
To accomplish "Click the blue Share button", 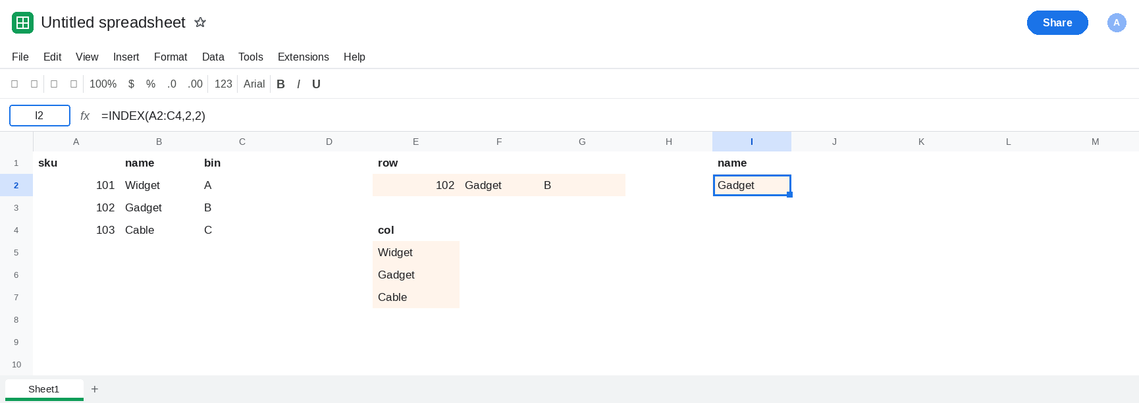I will 1057,22.
